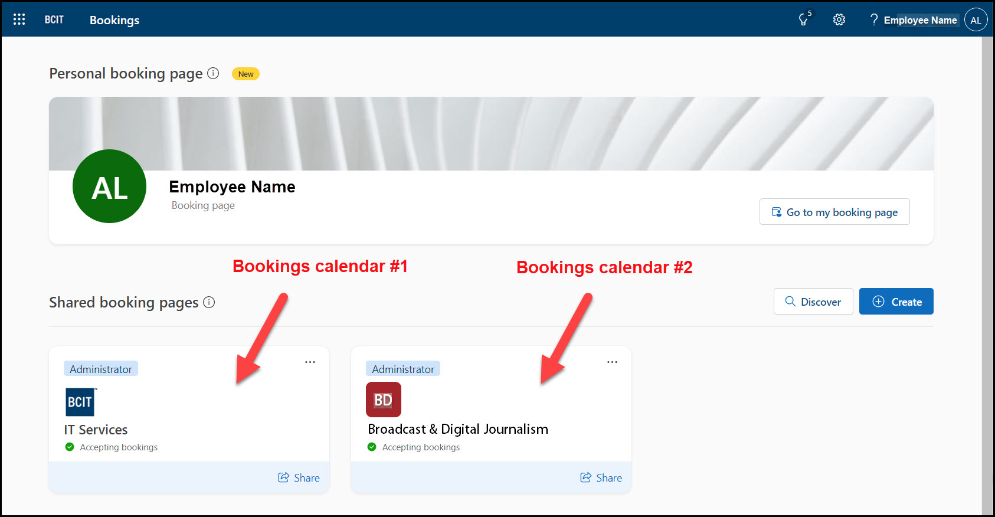995x517 pixels.
Task: Open the Discover search option
Action: click(x=813, y=301)
